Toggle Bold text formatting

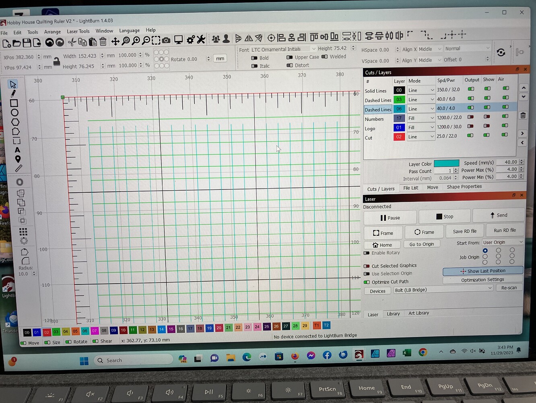tap(255, 58)
